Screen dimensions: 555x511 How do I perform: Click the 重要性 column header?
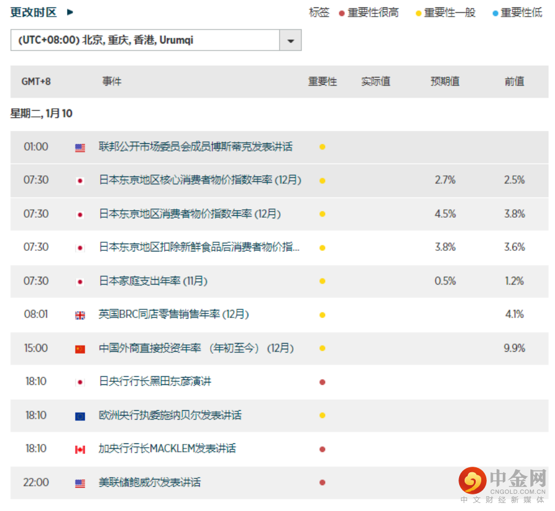click(323, 81)
